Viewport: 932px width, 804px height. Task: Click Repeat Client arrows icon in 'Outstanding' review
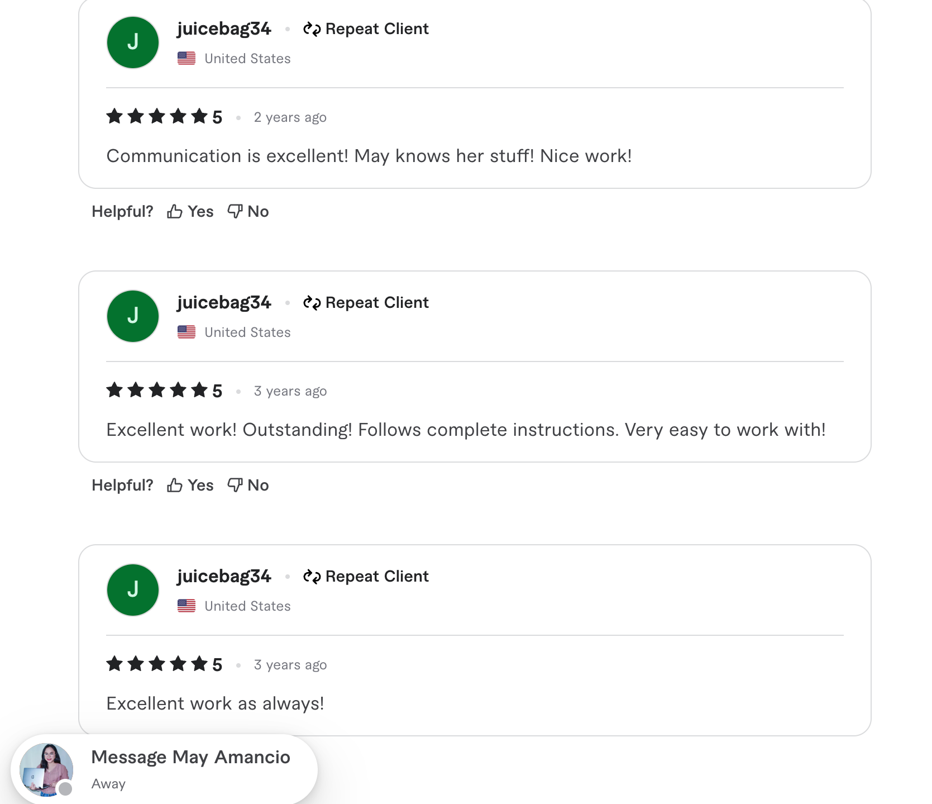pos(312,303)
